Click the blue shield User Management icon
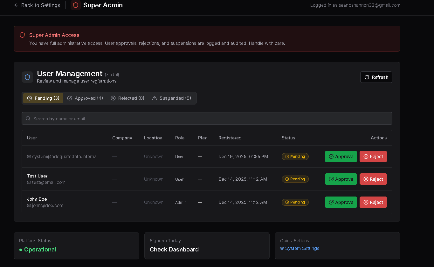 pyautogui.click(x=27, y=77)
